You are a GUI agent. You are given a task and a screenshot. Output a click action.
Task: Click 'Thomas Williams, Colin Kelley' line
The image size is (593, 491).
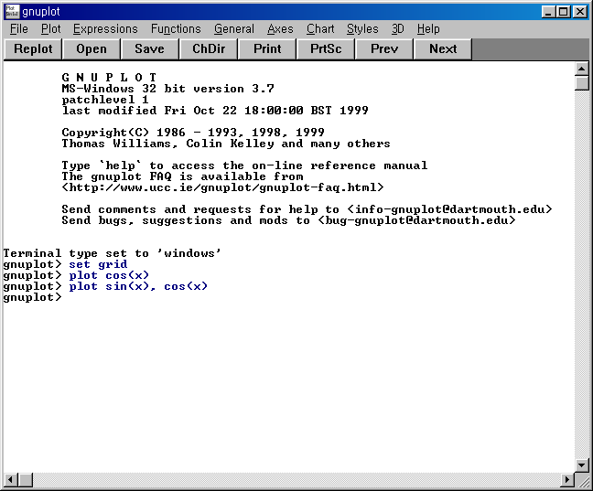(226, 144)
